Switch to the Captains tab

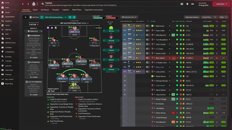(x=66, y=10)
